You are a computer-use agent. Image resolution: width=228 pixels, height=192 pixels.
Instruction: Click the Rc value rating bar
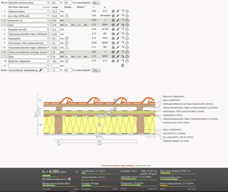point(60,176)
